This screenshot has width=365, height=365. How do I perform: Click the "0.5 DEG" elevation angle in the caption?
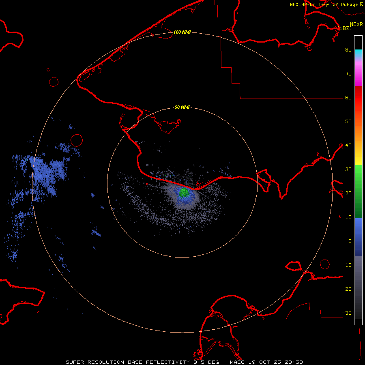(x=206, y=362)
